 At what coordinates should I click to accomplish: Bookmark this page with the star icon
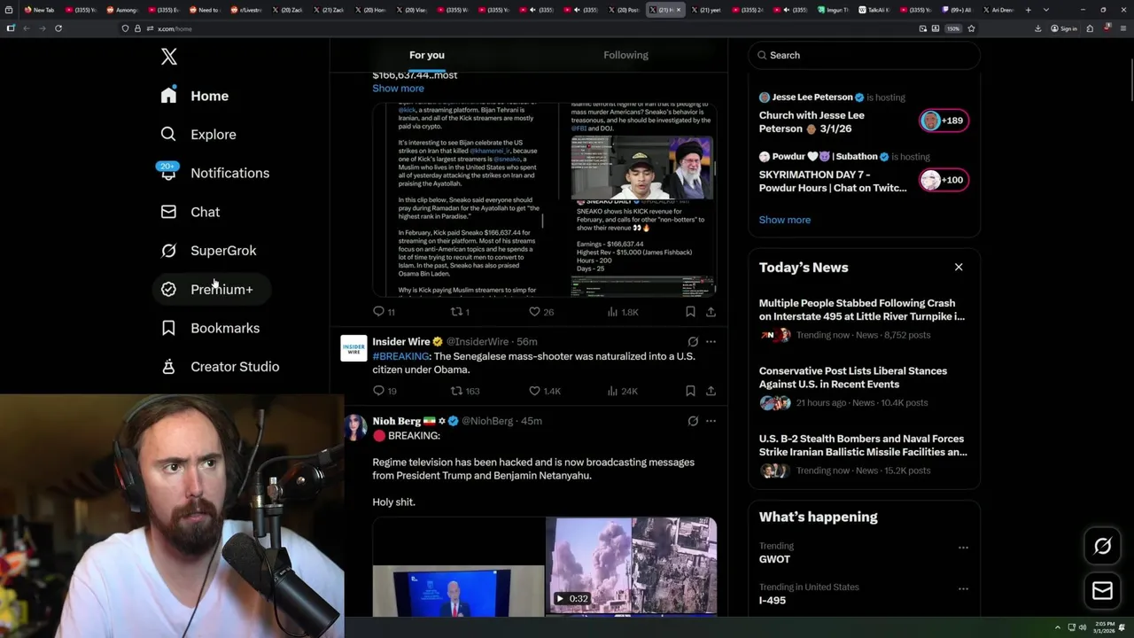(972, 28)
